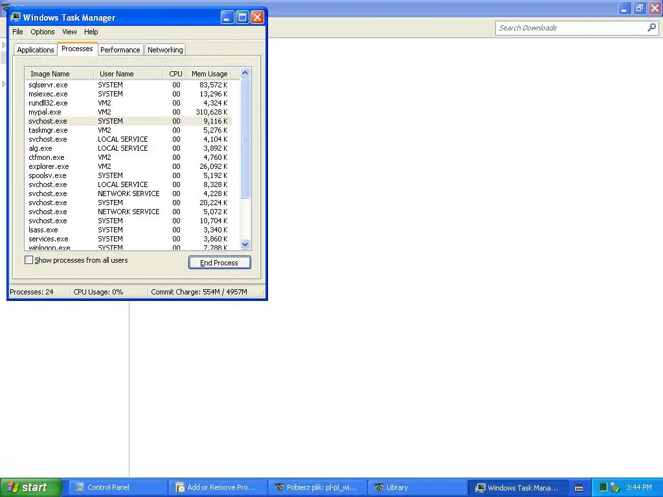Image resolution: width=663 pixels, height=497 pixels.
Task: Switch to Add or Remove Programs taskbar button
Action: pos(218,487)
